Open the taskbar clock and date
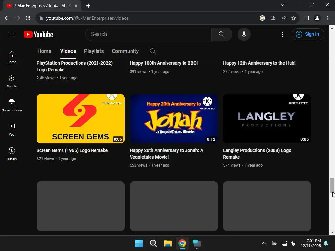This screenshot has width=335, height=251. [x=311, y=243]
